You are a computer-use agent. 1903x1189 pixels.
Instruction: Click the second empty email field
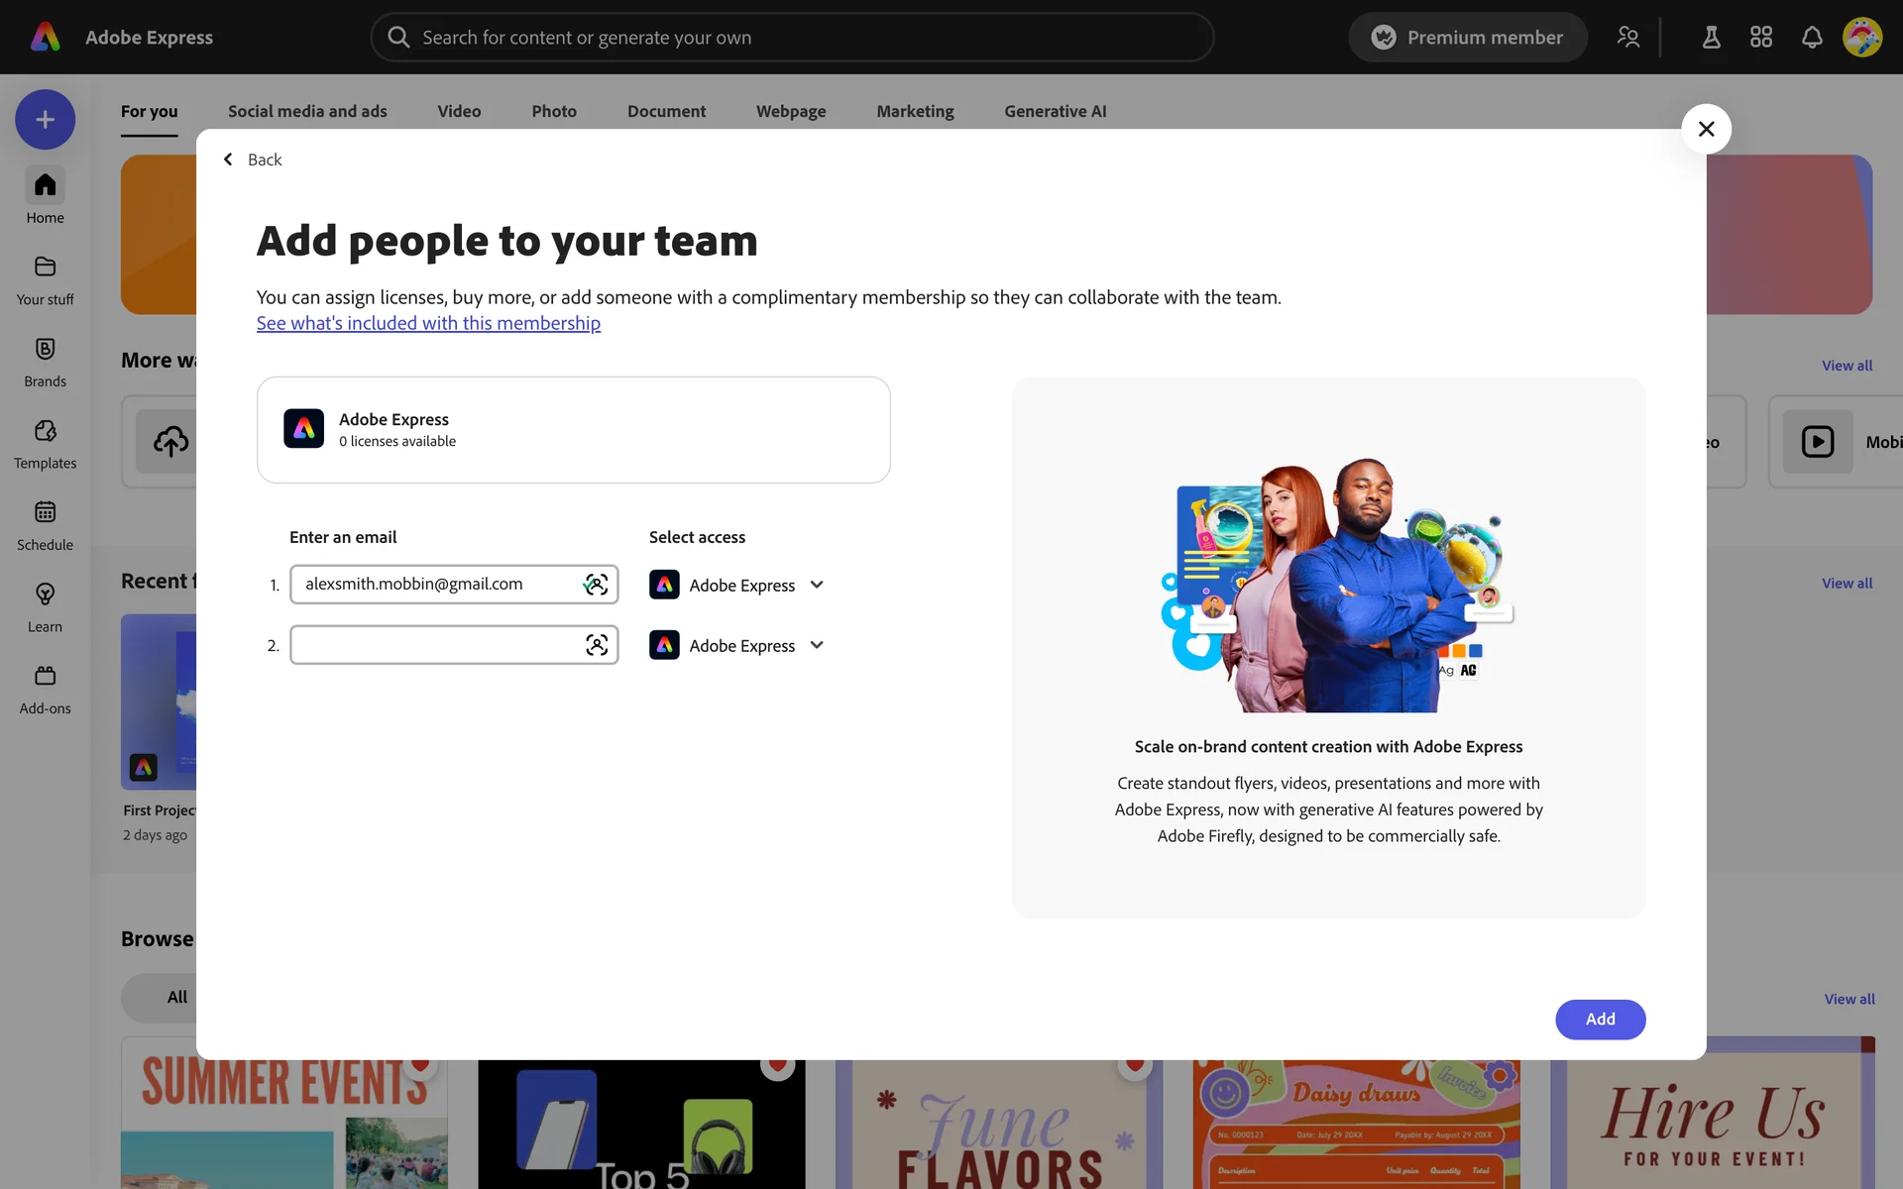tap(436, 645)
